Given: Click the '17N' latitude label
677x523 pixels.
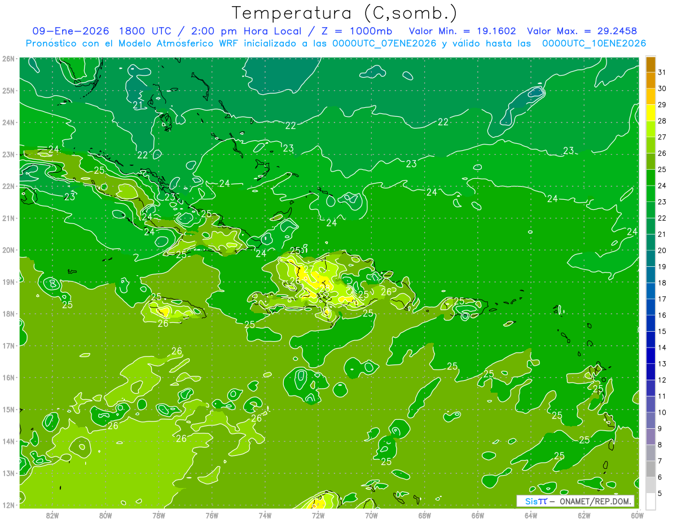Looking at the screenshot, I should 8,345.
